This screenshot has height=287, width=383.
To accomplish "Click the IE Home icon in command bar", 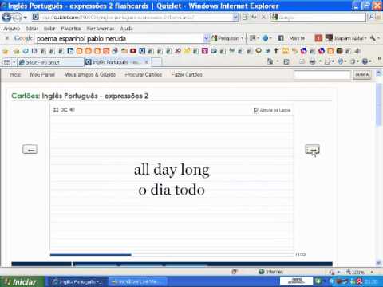I will coord(270,61).
